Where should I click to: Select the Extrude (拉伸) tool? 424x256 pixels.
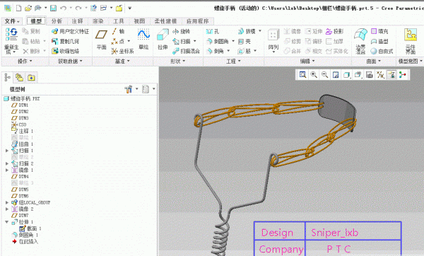tap(163, 39)
